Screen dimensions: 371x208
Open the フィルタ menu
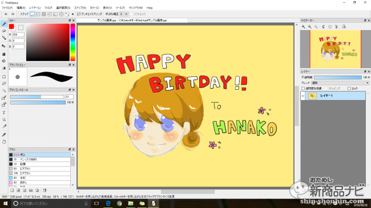[48, 8]
